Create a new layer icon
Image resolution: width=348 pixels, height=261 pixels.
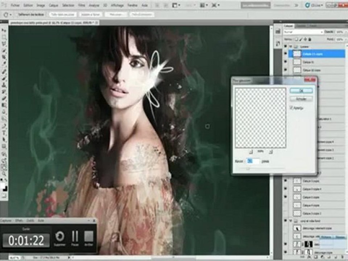click(336, 257)
